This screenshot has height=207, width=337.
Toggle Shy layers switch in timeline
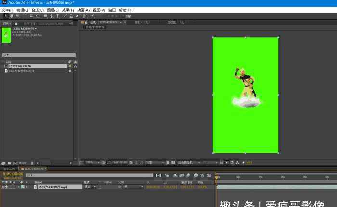coord(175,176)
